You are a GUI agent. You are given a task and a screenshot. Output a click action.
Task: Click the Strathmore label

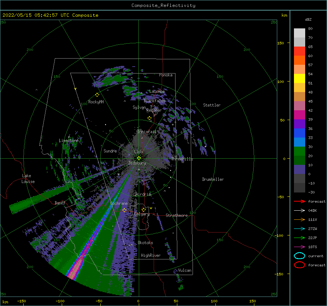[177, 215]
